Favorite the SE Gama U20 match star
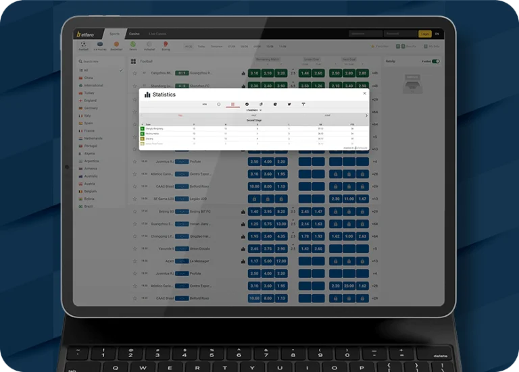 pyautogui.click(x=134, y=198)
